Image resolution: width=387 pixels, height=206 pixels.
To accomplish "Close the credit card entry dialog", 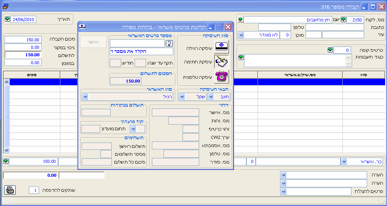I will 228,27.
